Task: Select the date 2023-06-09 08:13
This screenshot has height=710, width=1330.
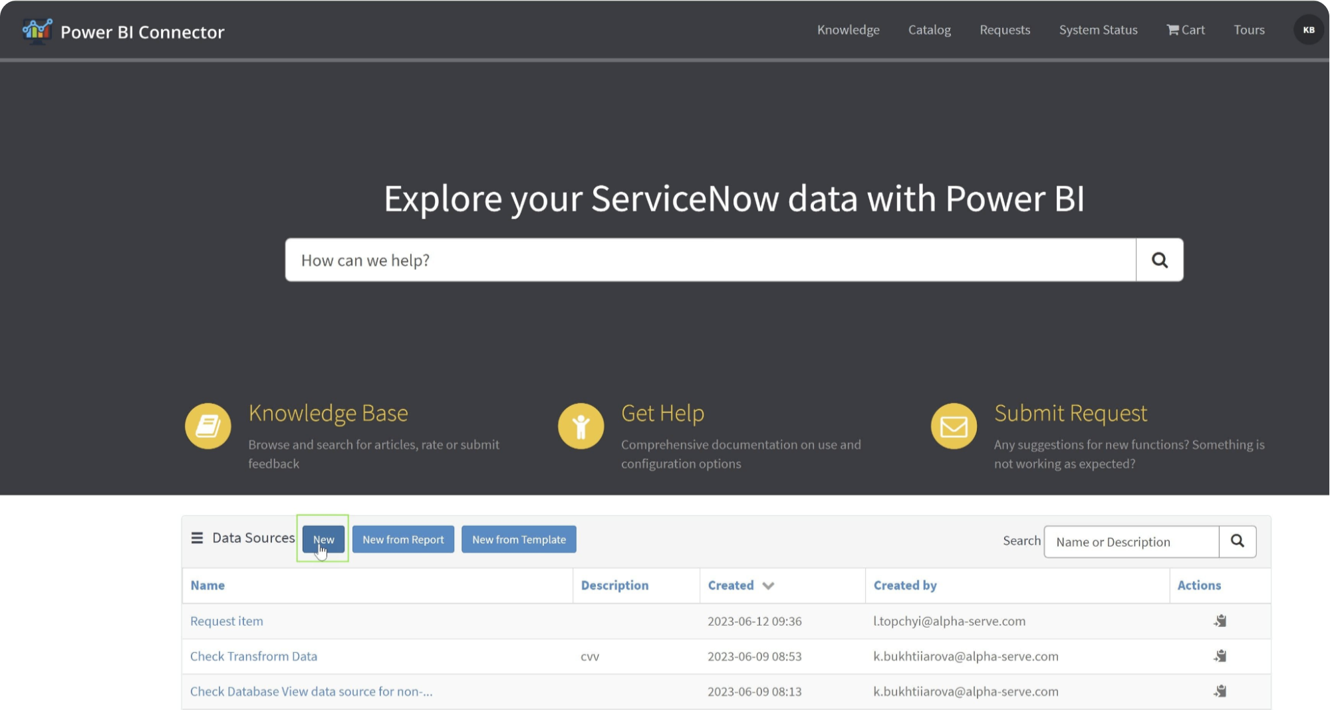Action: pos(754,691)
